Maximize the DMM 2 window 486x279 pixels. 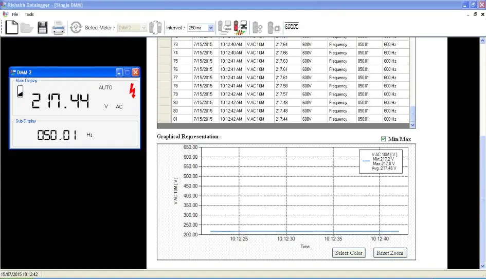pos(127,72)
